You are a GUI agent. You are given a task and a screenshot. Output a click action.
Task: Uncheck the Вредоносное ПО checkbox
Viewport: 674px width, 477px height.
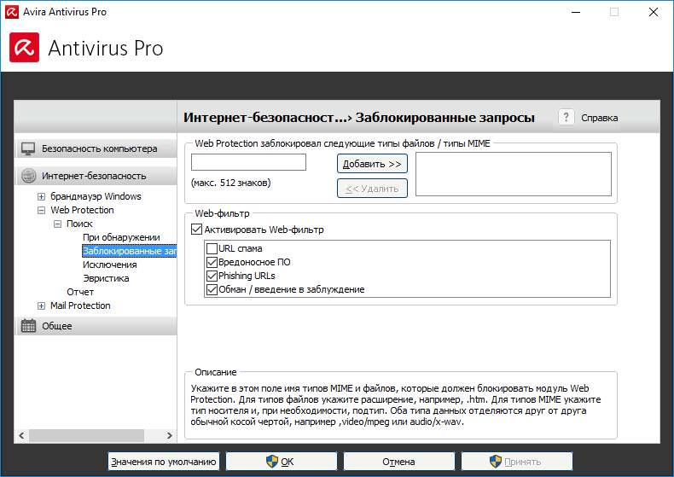[212, 262]
